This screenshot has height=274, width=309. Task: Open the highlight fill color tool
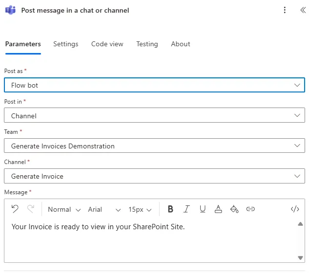click(234, 209)
